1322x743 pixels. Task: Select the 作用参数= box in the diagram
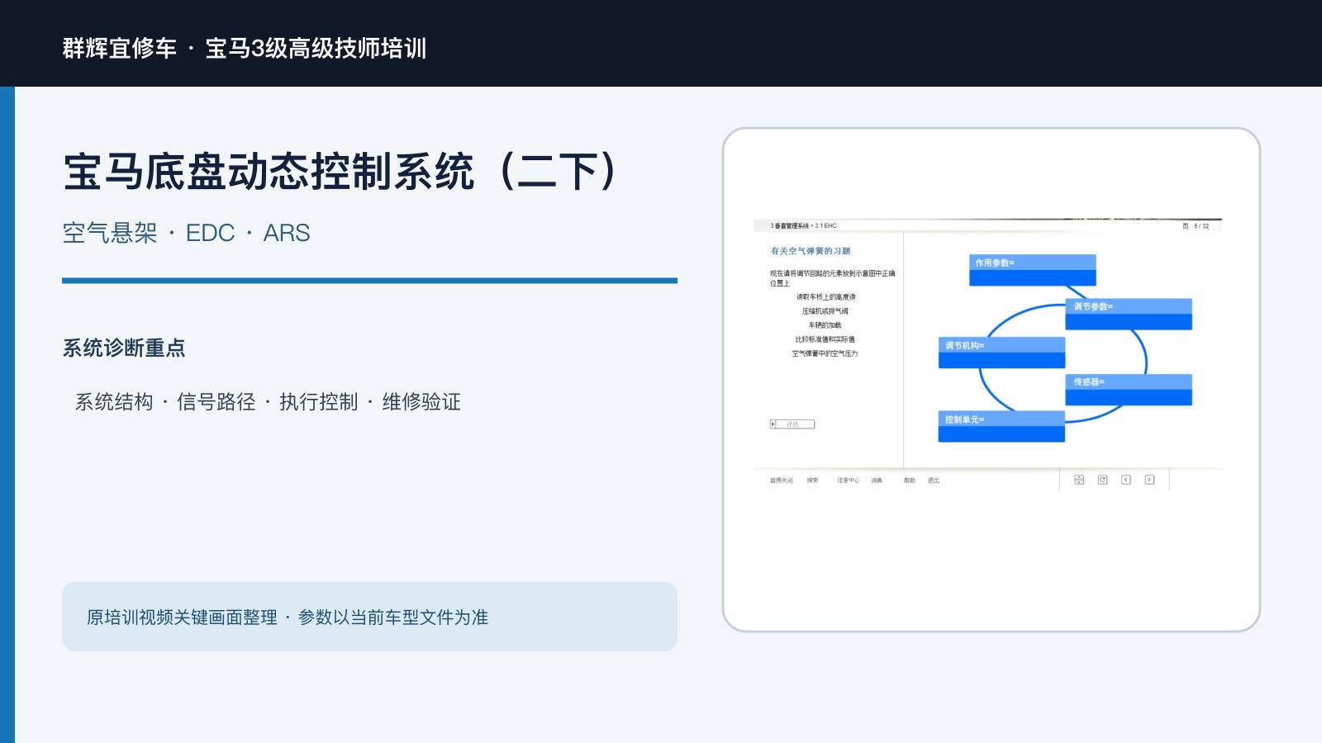(1032, 270)
